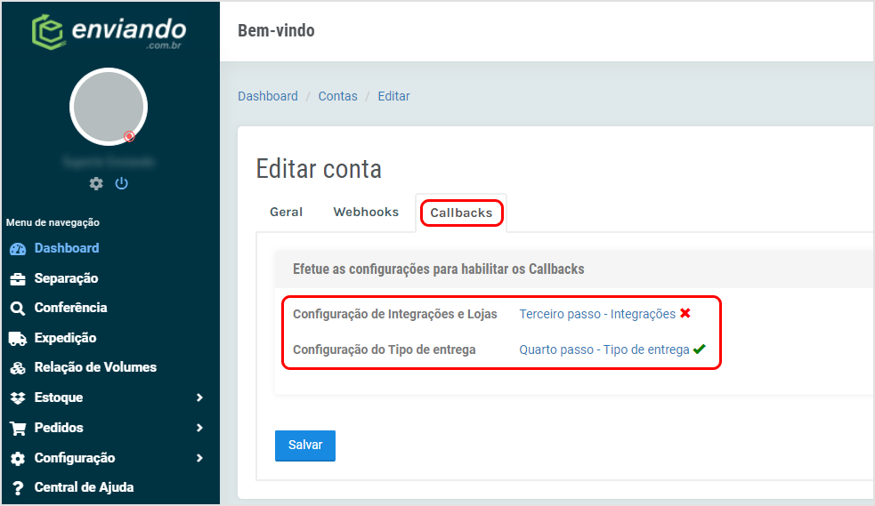Expand the Configuração submenu chevron

tap(199, 457)
